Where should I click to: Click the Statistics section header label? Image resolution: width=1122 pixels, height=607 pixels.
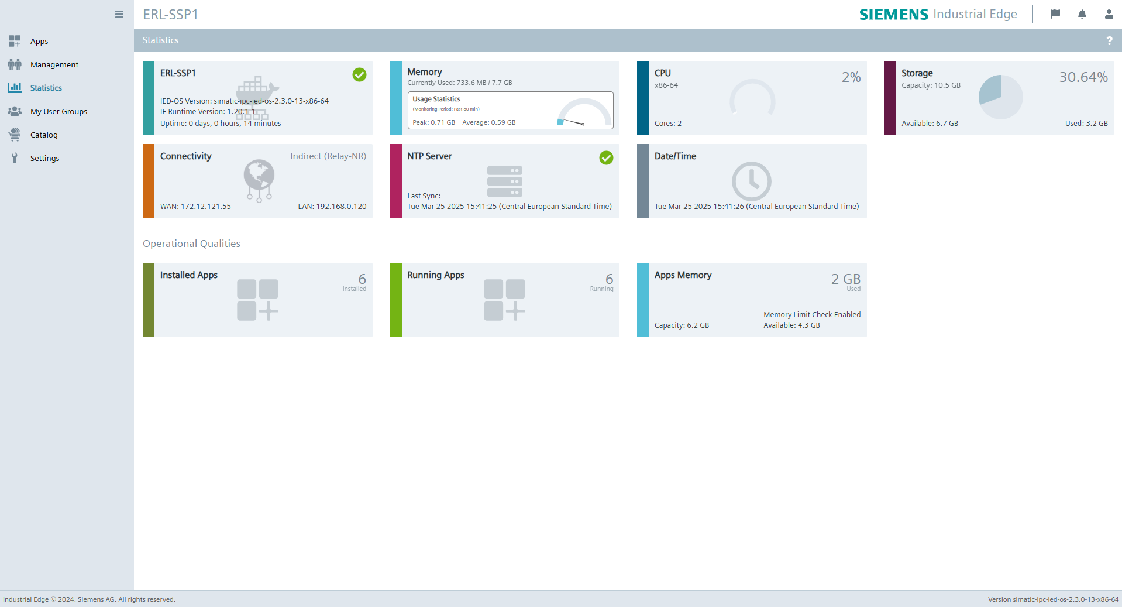(161, 40)
